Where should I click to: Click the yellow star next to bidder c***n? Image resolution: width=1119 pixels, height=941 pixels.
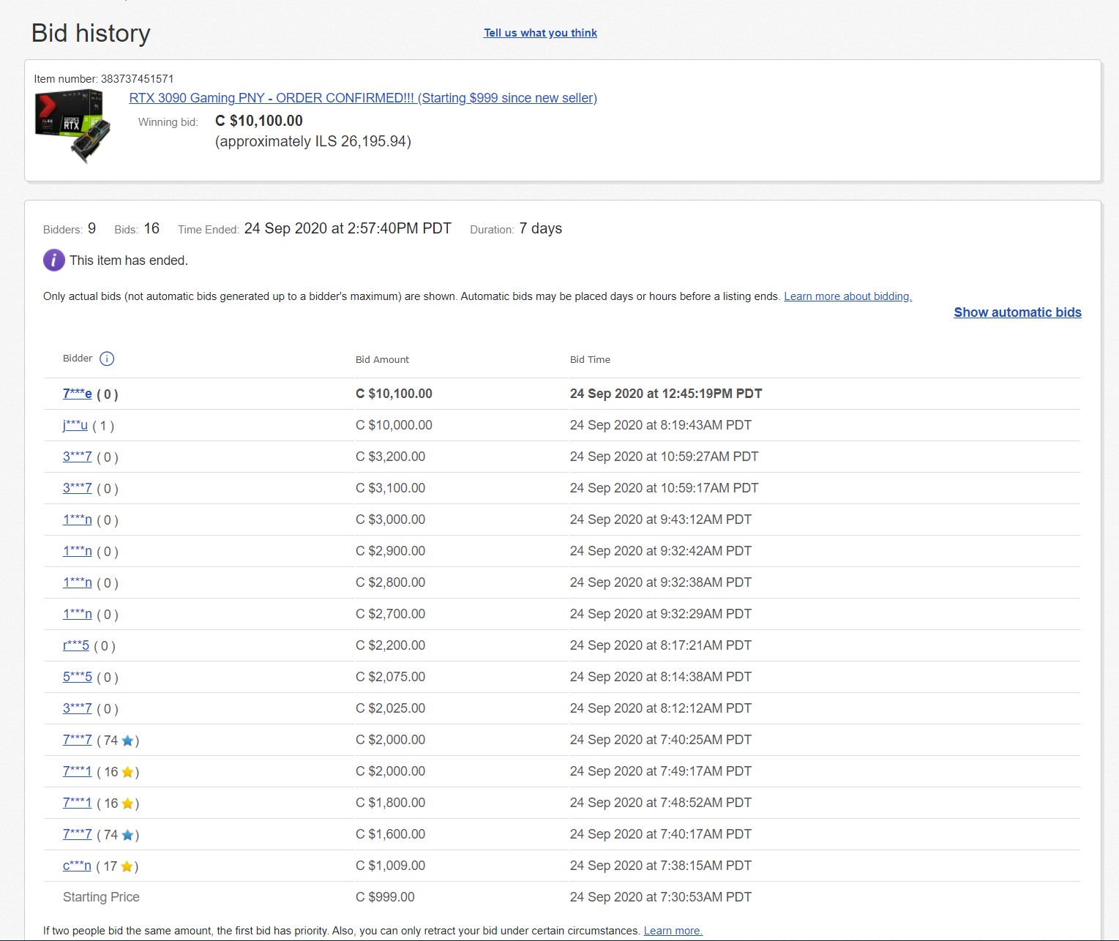pos(127,866)
